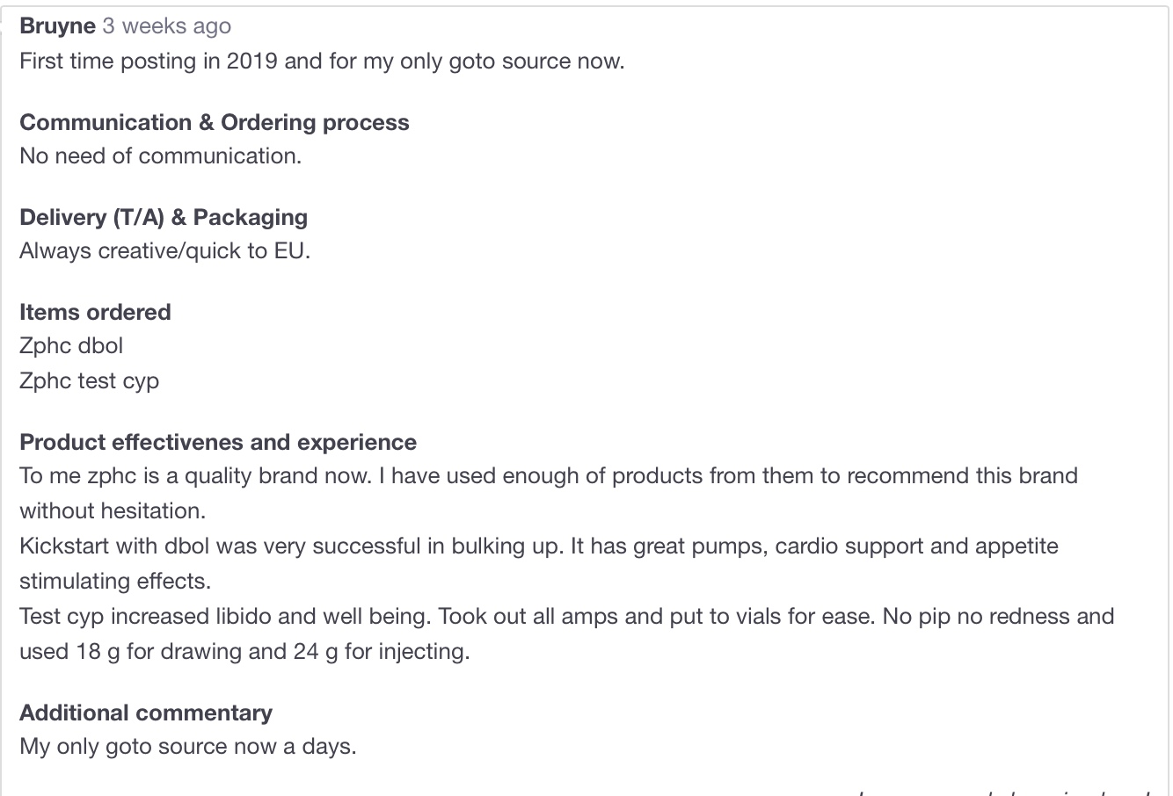
Task: Click the '3 weeks ago' timestamp
Action: [166, 25]
